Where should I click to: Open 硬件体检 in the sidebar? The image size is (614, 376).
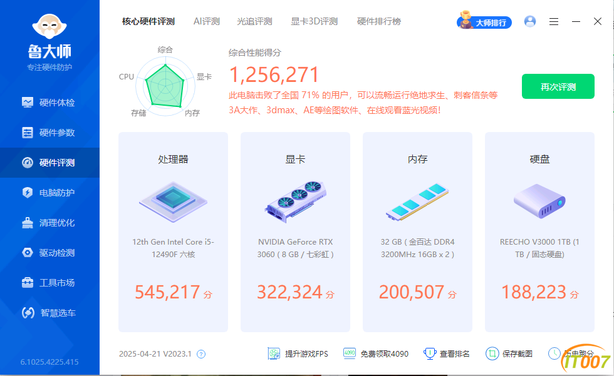coord(49,103)
